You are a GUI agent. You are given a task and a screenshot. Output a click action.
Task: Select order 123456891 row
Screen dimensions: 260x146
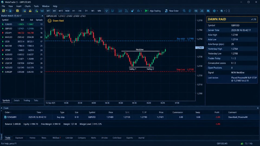click(131, 117)
